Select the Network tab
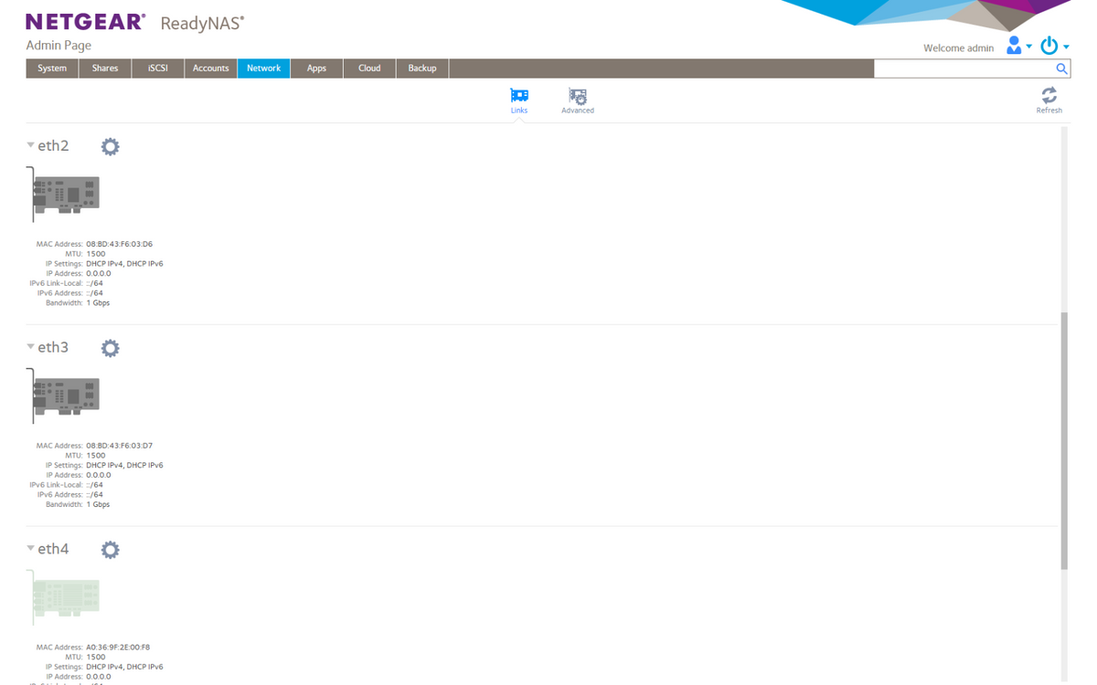Image resolution: width=1097 pixels, height=685 pixels. 264,68
